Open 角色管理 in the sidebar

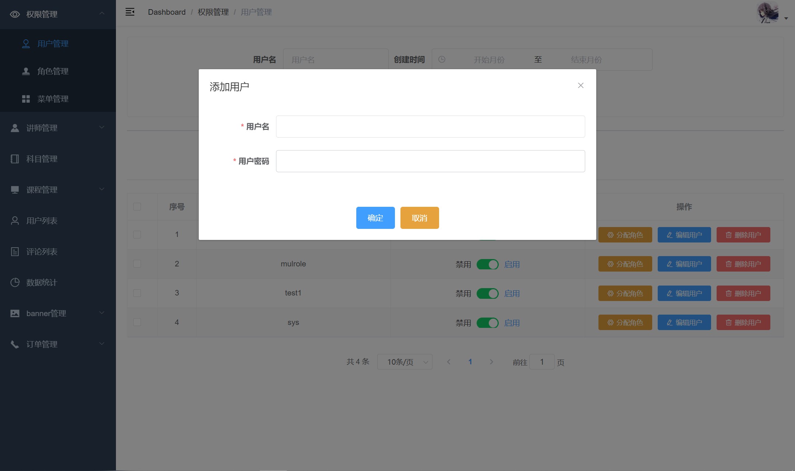pos(53,71)
